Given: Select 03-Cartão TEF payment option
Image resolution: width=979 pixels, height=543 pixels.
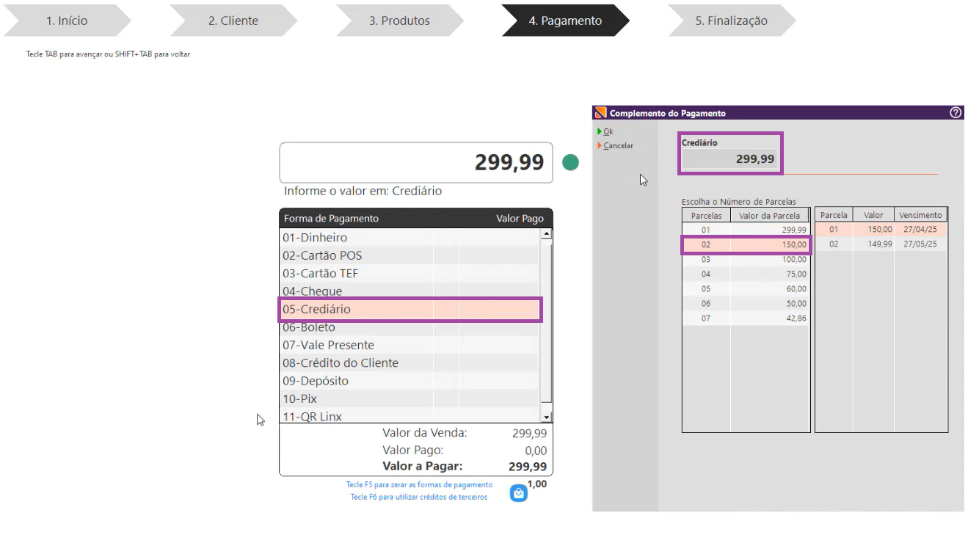Looking at the screenshot, I should coord(322,274).
